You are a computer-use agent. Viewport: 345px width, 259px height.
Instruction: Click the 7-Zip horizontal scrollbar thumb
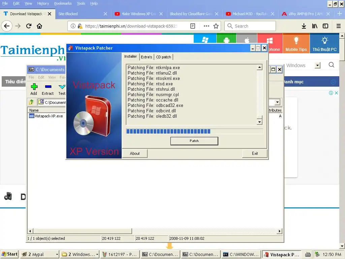coord(82,231)
